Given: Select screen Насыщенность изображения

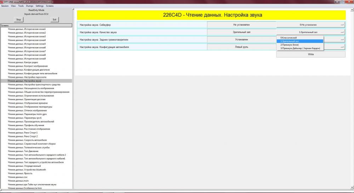Looking at the screenshot, I should [31, 88].
